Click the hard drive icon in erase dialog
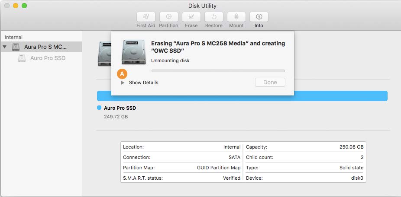 pos(133,52)
